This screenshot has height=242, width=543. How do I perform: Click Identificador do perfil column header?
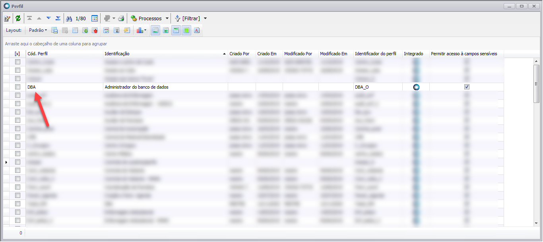click(x=378, y=54)
